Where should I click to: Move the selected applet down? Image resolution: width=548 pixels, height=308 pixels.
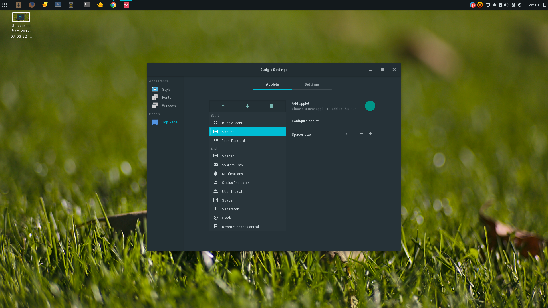tap(247, 106)
